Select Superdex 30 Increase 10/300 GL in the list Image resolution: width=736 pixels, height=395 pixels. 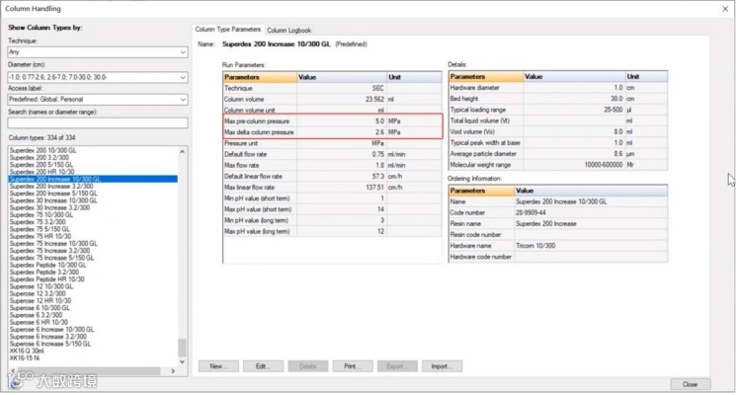click(53, 200)
